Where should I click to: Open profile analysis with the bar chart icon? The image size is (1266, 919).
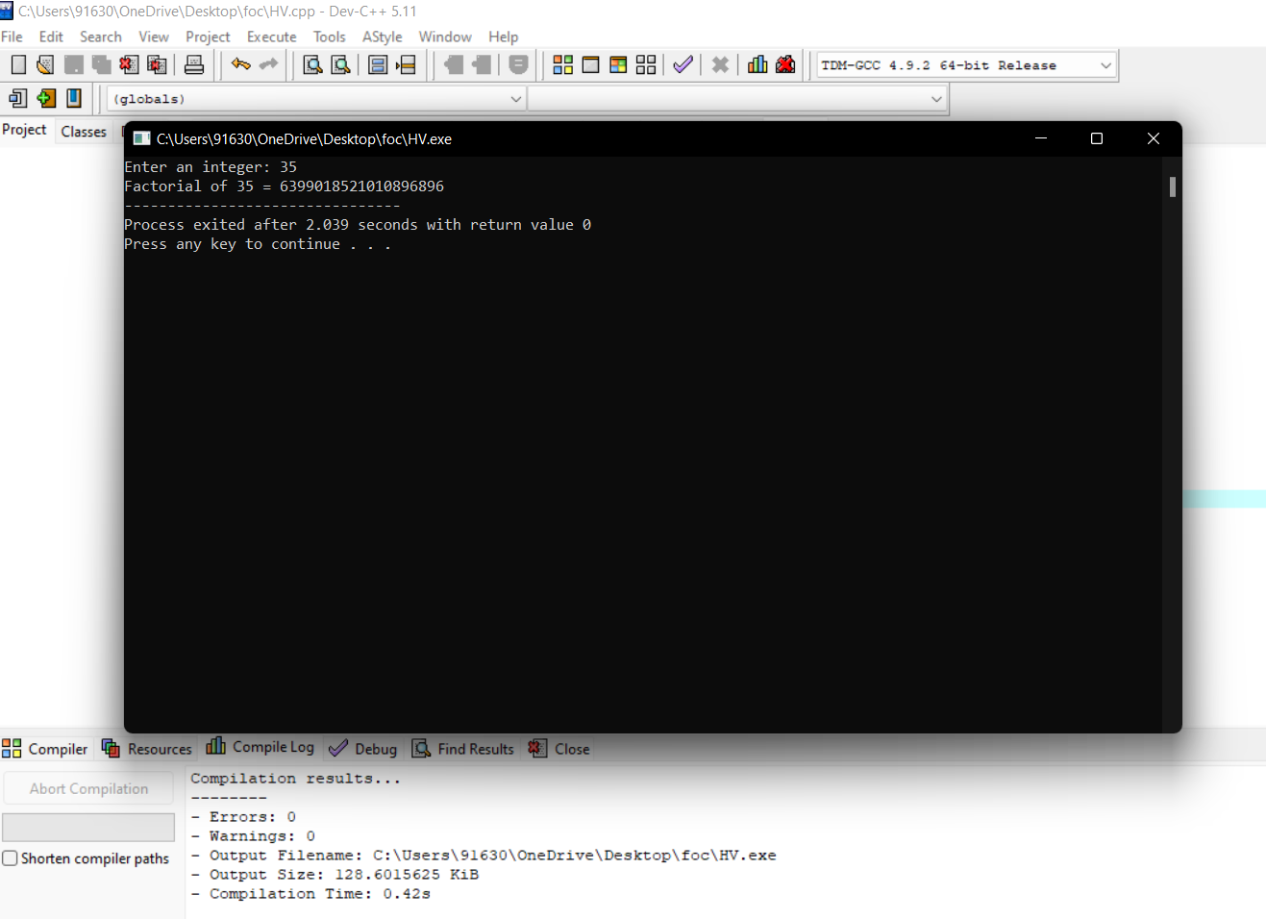pyautogui.click(x=757, y=64)
